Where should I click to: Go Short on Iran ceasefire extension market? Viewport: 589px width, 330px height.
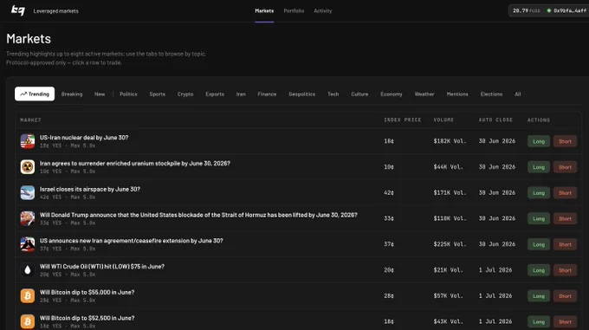coord(565,244)
